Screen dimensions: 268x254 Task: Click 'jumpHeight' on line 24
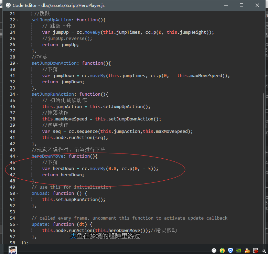(x=193, y=32)
